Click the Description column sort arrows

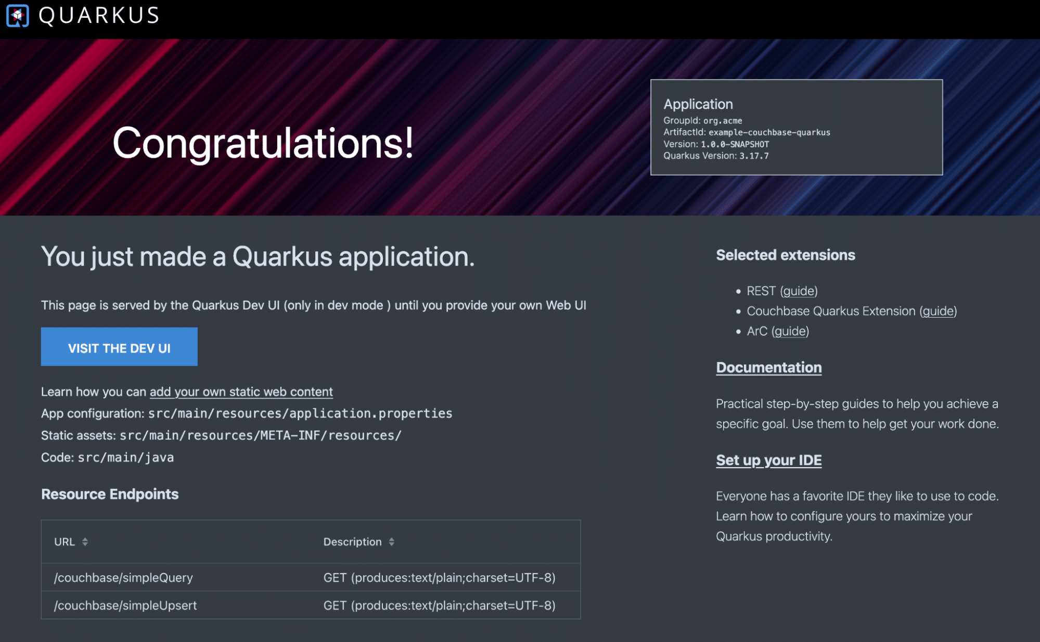tap(391, 542)
